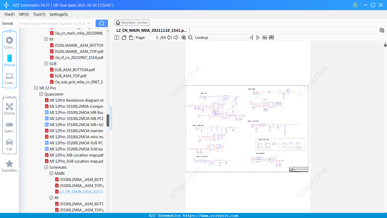Open 3520L3AM0B__ASM_TOP.pdf
Viewport: 387px width, 218px height.
click(x=77, y=51)
